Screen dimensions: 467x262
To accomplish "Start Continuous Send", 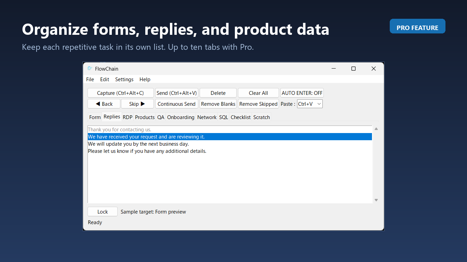I will pos(177,104).
